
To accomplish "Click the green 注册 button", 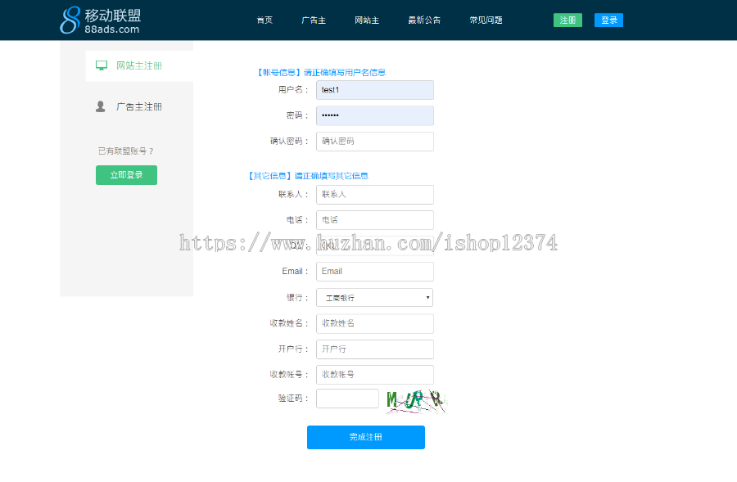I will (x=567, y=20).
